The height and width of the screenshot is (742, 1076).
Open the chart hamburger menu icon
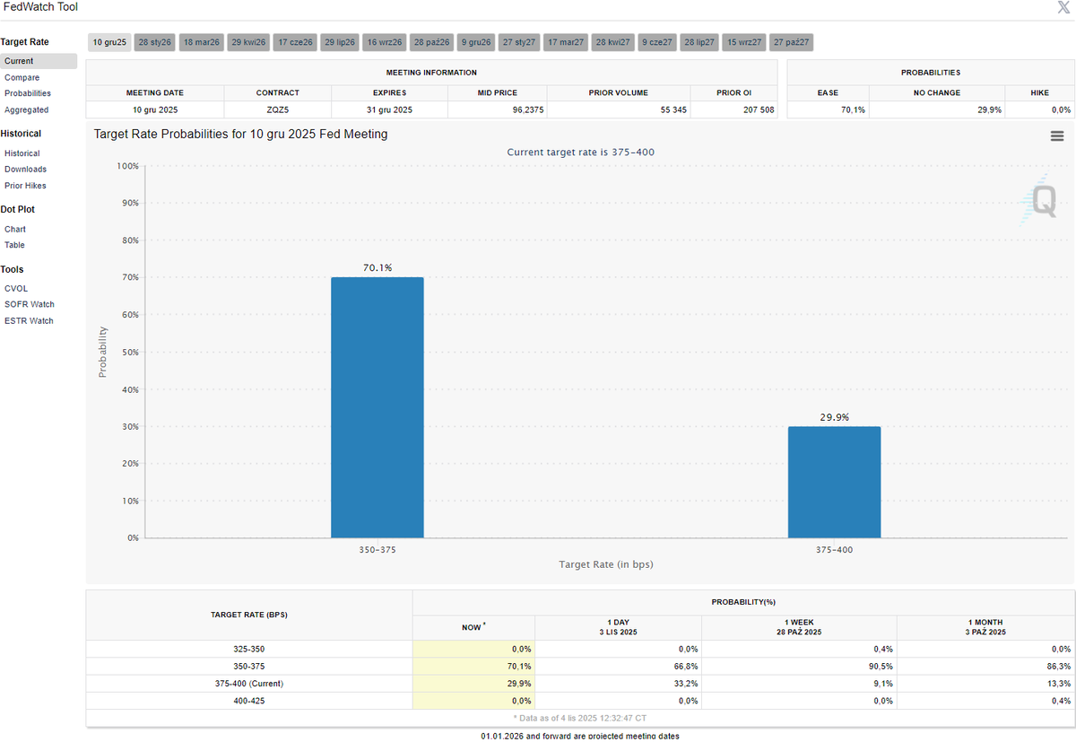pyautogui.click(x=1057, y=136)
